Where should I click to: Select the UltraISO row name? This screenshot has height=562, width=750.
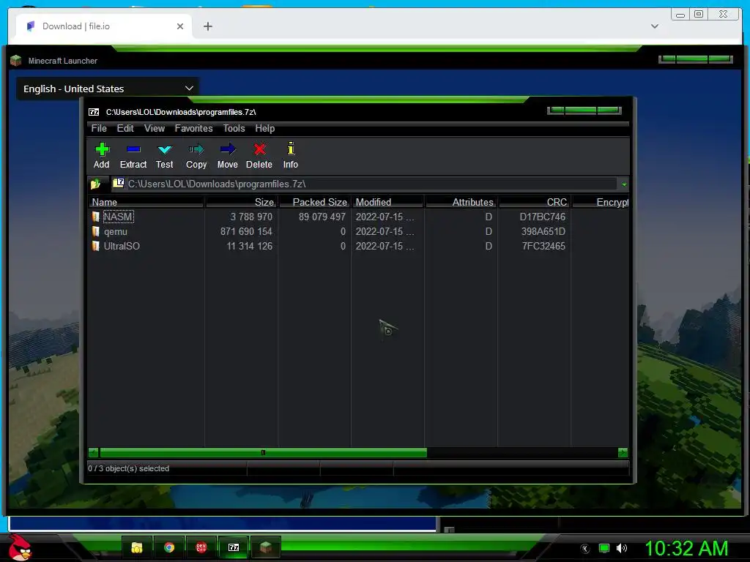click(122, 247)
